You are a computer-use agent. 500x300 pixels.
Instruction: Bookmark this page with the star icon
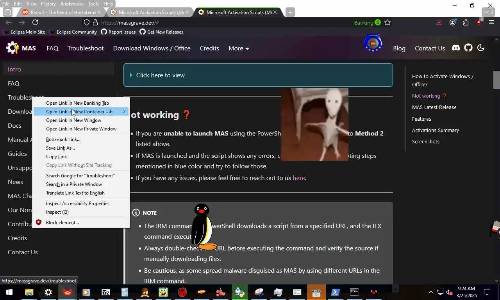(x=387, y=23)
